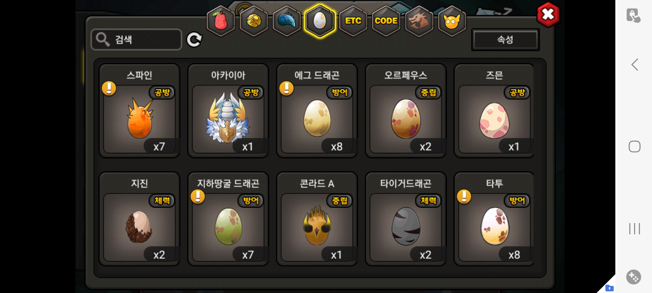Image resolution: width=652 pixels, height=293 pixels.
Task: Click the refresh arrow next to search
Action: pos(194,40)
